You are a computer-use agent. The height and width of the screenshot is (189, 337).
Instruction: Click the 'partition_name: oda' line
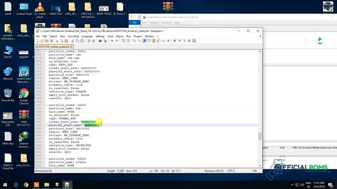click(x=65, y=55)
